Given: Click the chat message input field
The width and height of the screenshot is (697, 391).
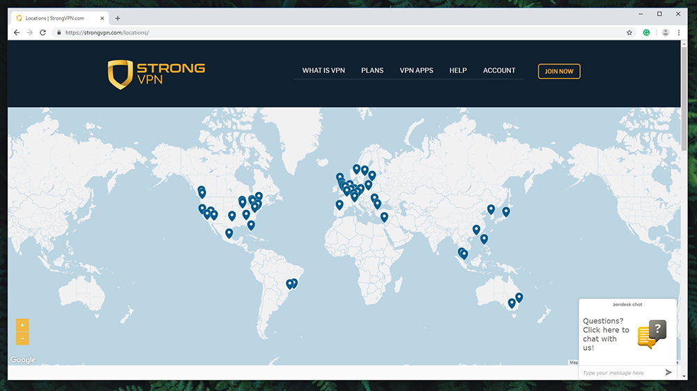Looking at the screenshot, I should coord(622,373).
